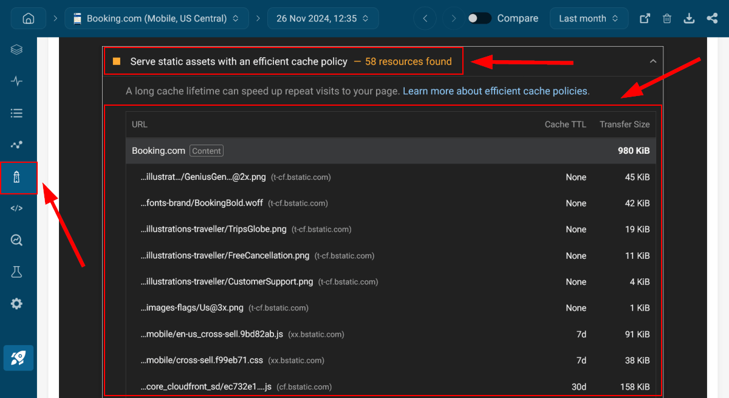
Task: Click the 45 KiB transfer size cell
Action: pyautogui.click(x=637, y=177)
